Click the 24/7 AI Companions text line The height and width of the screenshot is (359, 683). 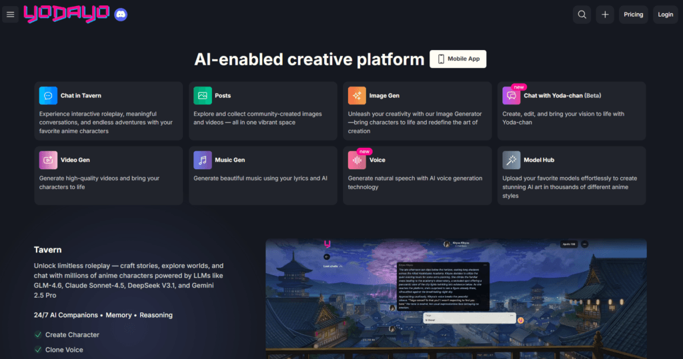point(103,315)
